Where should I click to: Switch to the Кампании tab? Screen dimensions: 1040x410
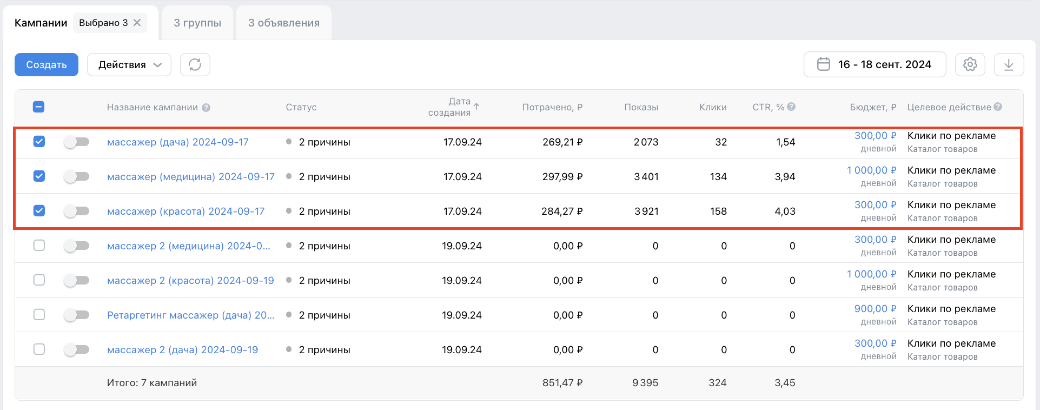[x=41, y=23]
